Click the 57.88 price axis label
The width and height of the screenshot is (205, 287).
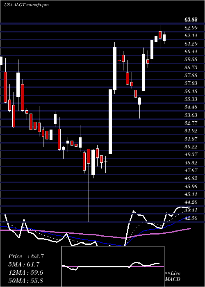191,75
